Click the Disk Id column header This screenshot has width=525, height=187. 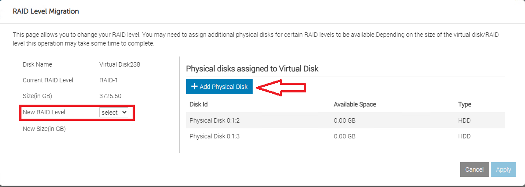pyautogui.click(x=198, y=104)
